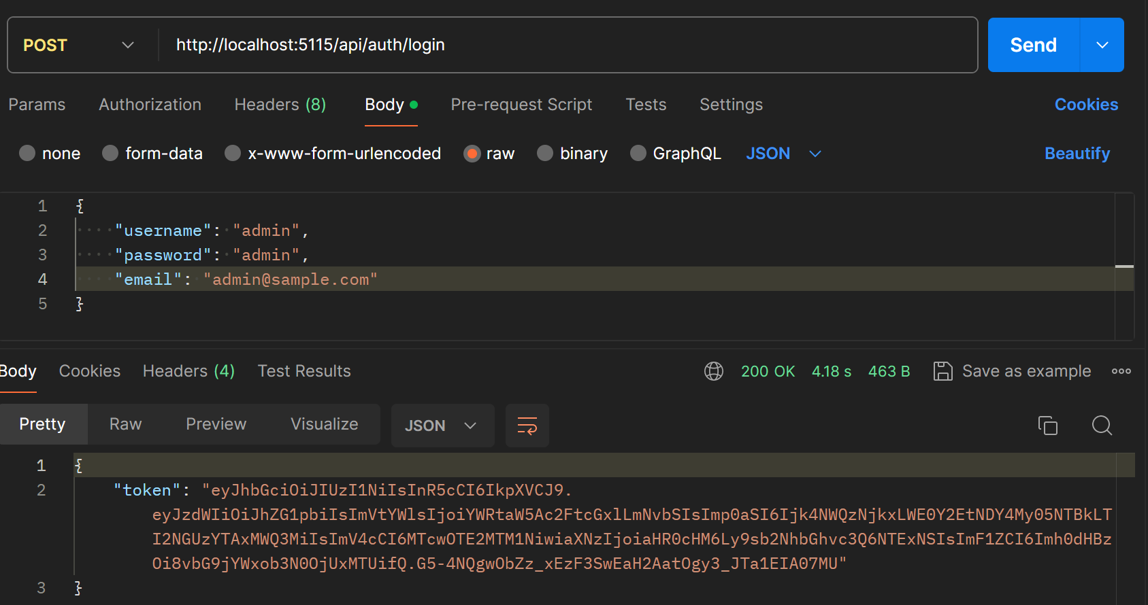Image resolution: width=1148 pixels, height=605 pixels.
Task: Select the binary body radio option
Action: [545, 154]
